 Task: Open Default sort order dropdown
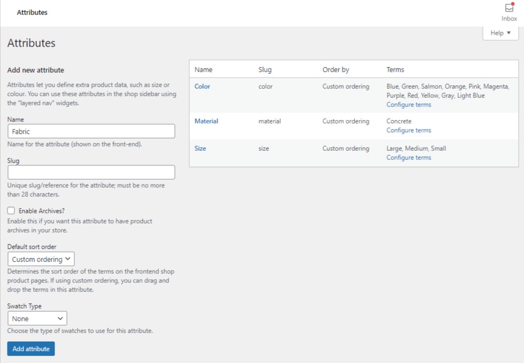click(41, 259)
